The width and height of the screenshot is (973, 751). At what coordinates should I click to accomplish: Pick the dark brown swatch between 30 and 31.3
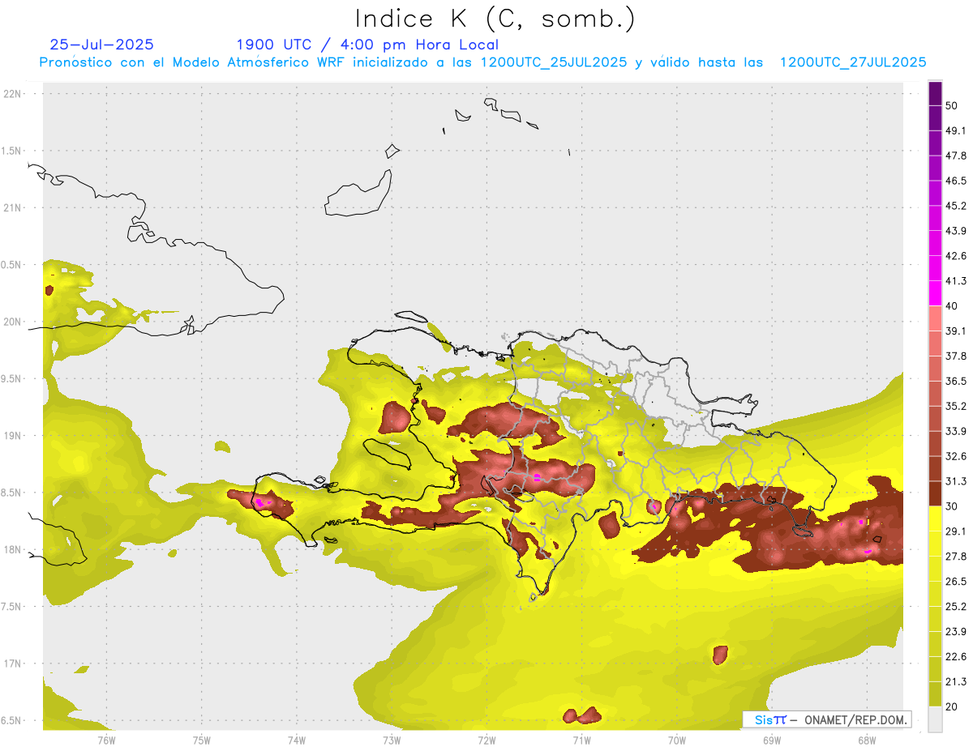[x=935, y=493]
